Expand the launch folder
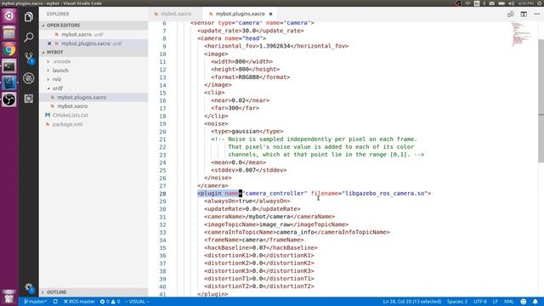Screen dimensions: 544x306 pyautogui.click(x=93, y=71)
